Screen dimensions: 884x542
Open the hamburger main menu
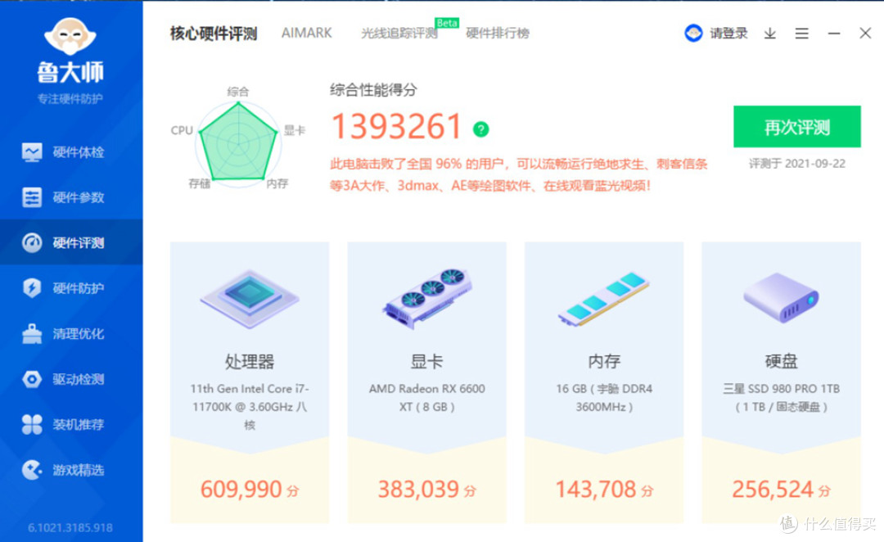pos(801,34)
